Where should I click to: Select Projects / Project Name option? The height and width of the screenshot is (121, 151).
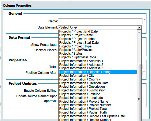[x=98, y=35]
